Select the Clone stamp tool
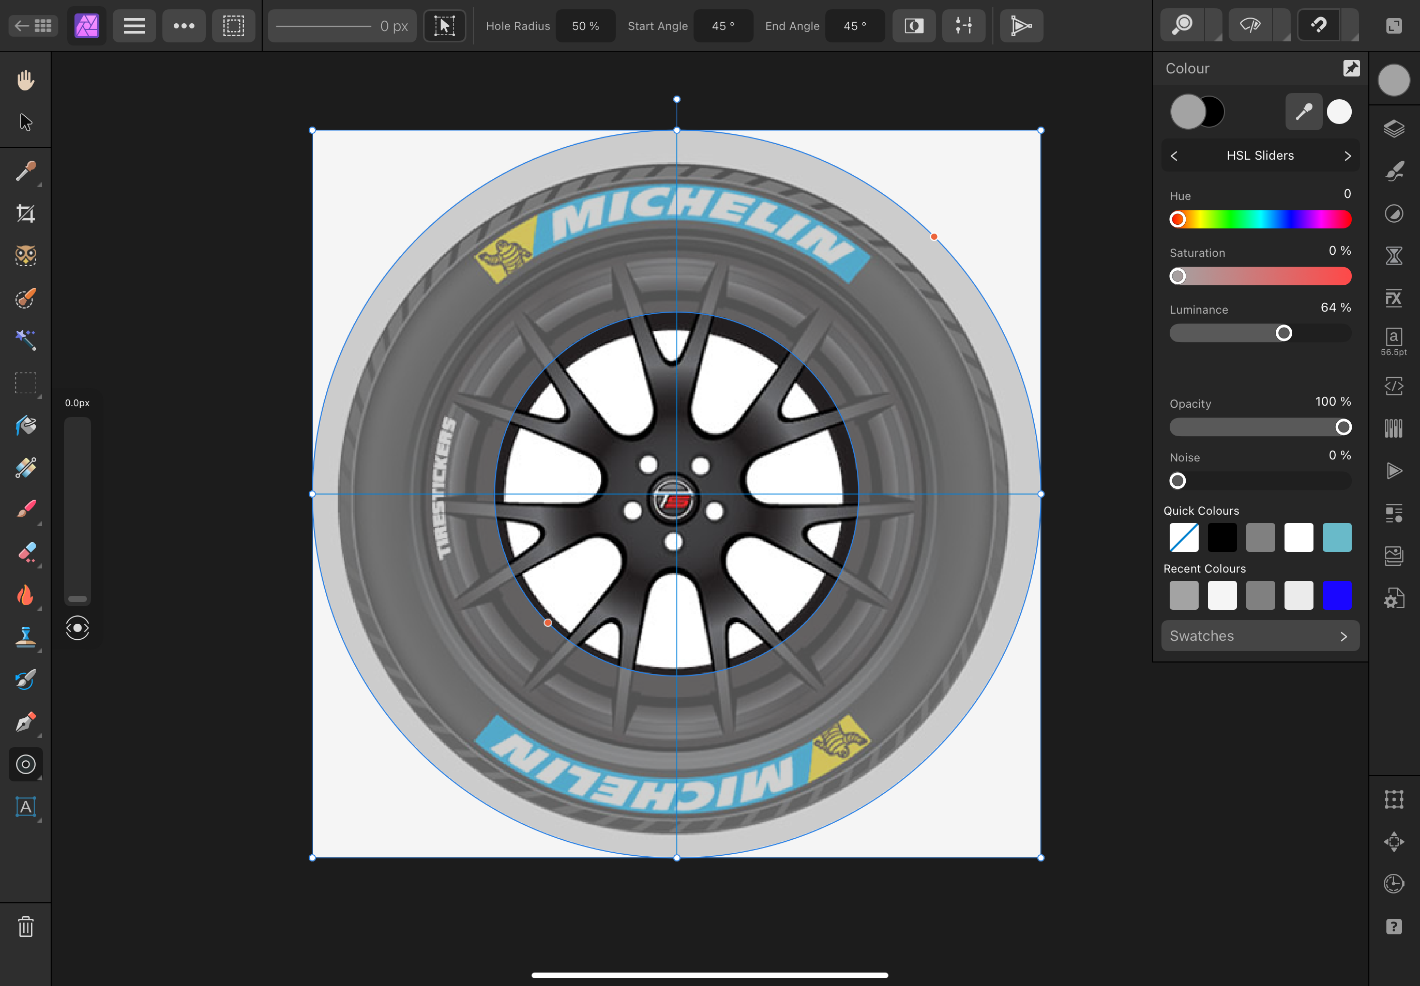1420x986 pixels. (x=25, y=637)
